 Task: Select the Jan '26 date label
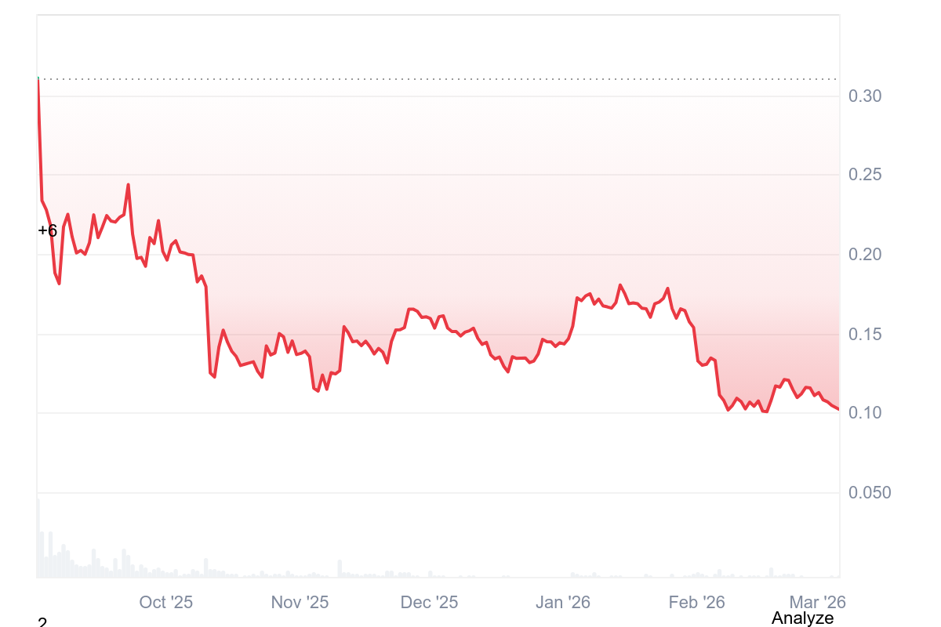coord(563,602)
